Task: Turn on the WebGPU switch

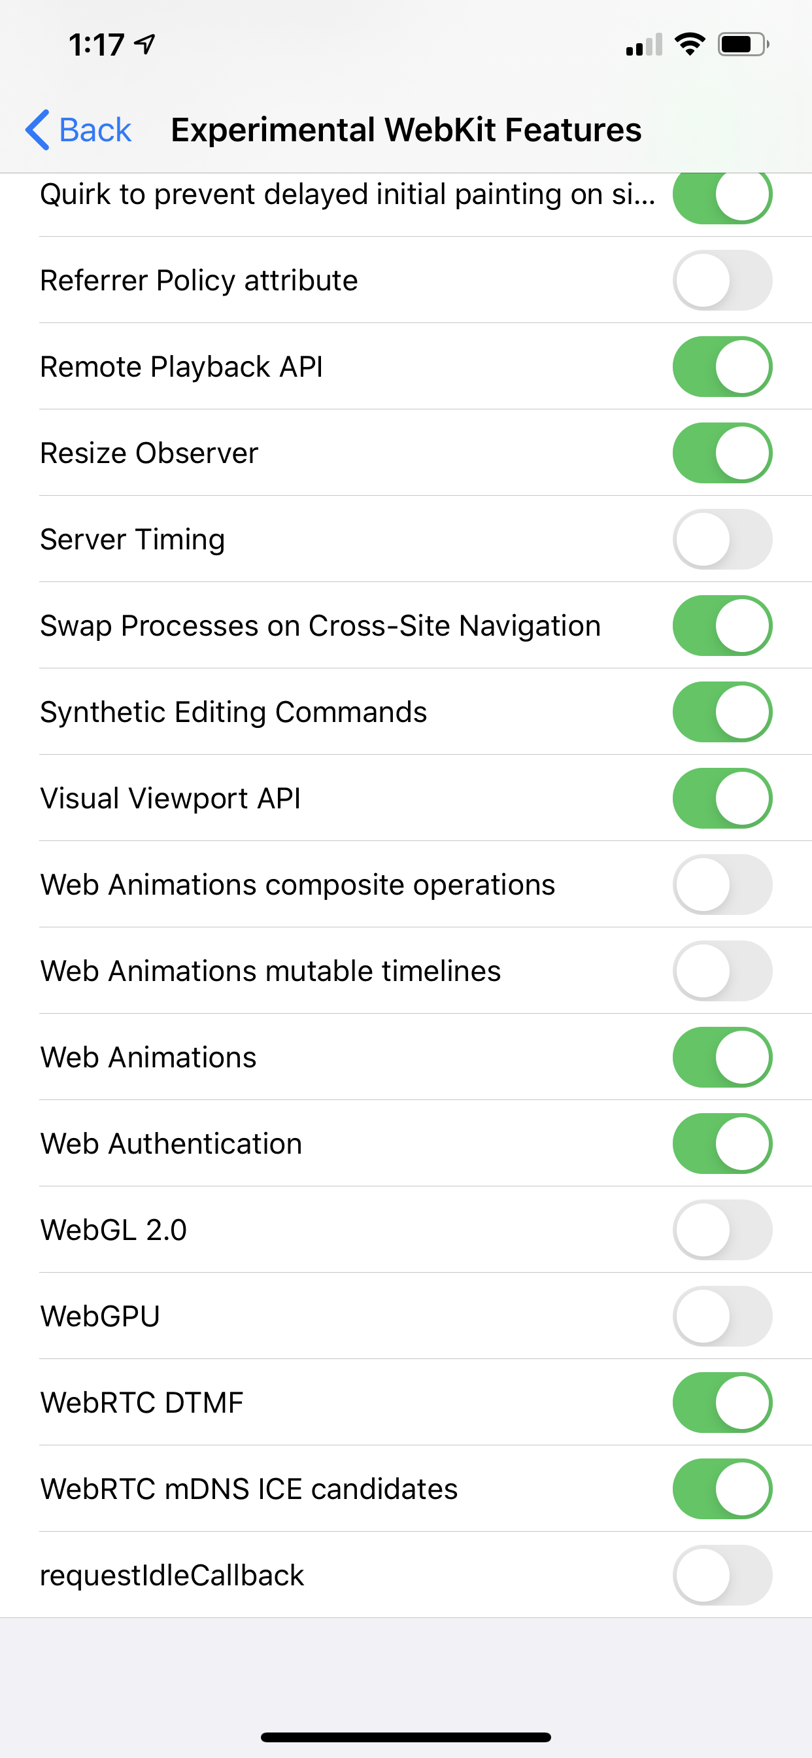Action: coord(722,1317)
